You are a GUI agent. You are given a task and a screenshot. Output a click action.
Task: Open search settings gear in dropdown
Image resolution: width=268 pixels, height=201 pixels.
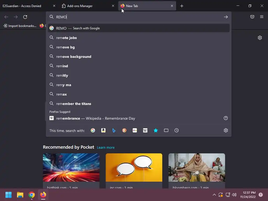226,130
